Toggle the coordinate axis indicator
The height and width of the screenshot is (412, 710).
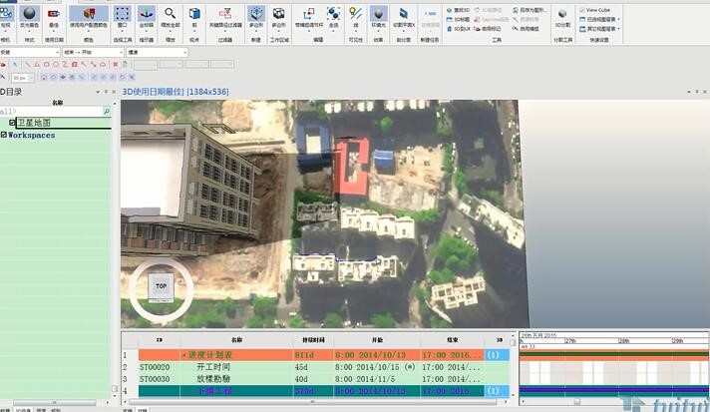click(x=147, y=14)
